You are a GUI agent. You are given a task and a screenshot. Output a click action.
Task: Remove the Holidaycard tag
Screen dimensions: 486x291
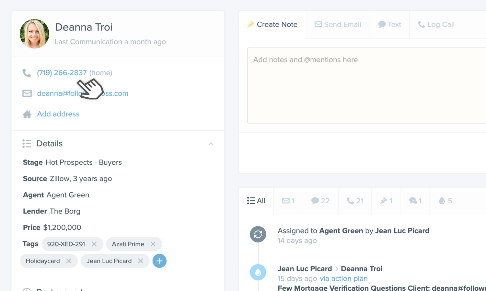point(69,261)
